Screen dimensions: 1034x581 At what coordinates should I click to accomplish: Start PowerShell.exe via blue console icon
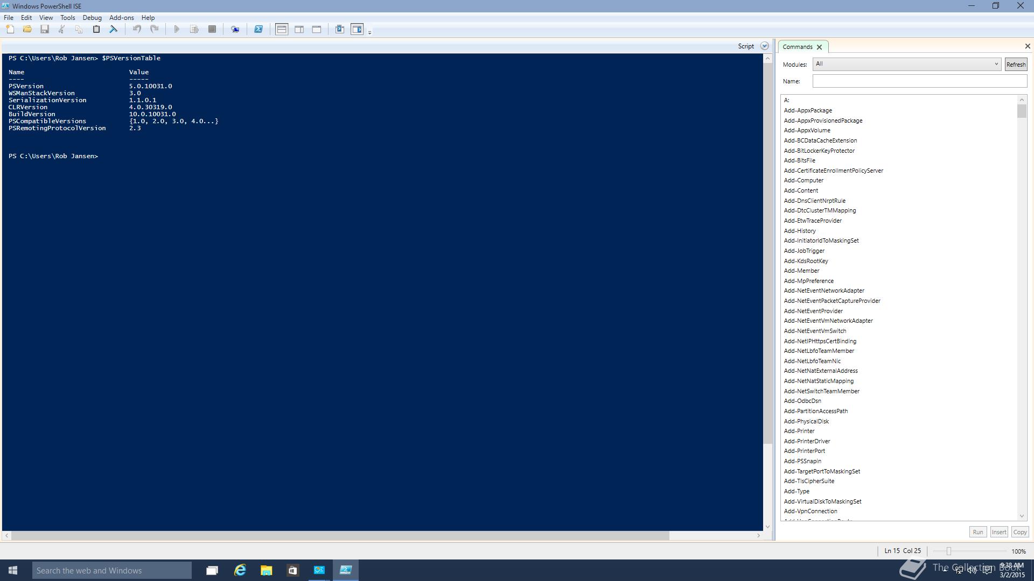coord(258,30)
